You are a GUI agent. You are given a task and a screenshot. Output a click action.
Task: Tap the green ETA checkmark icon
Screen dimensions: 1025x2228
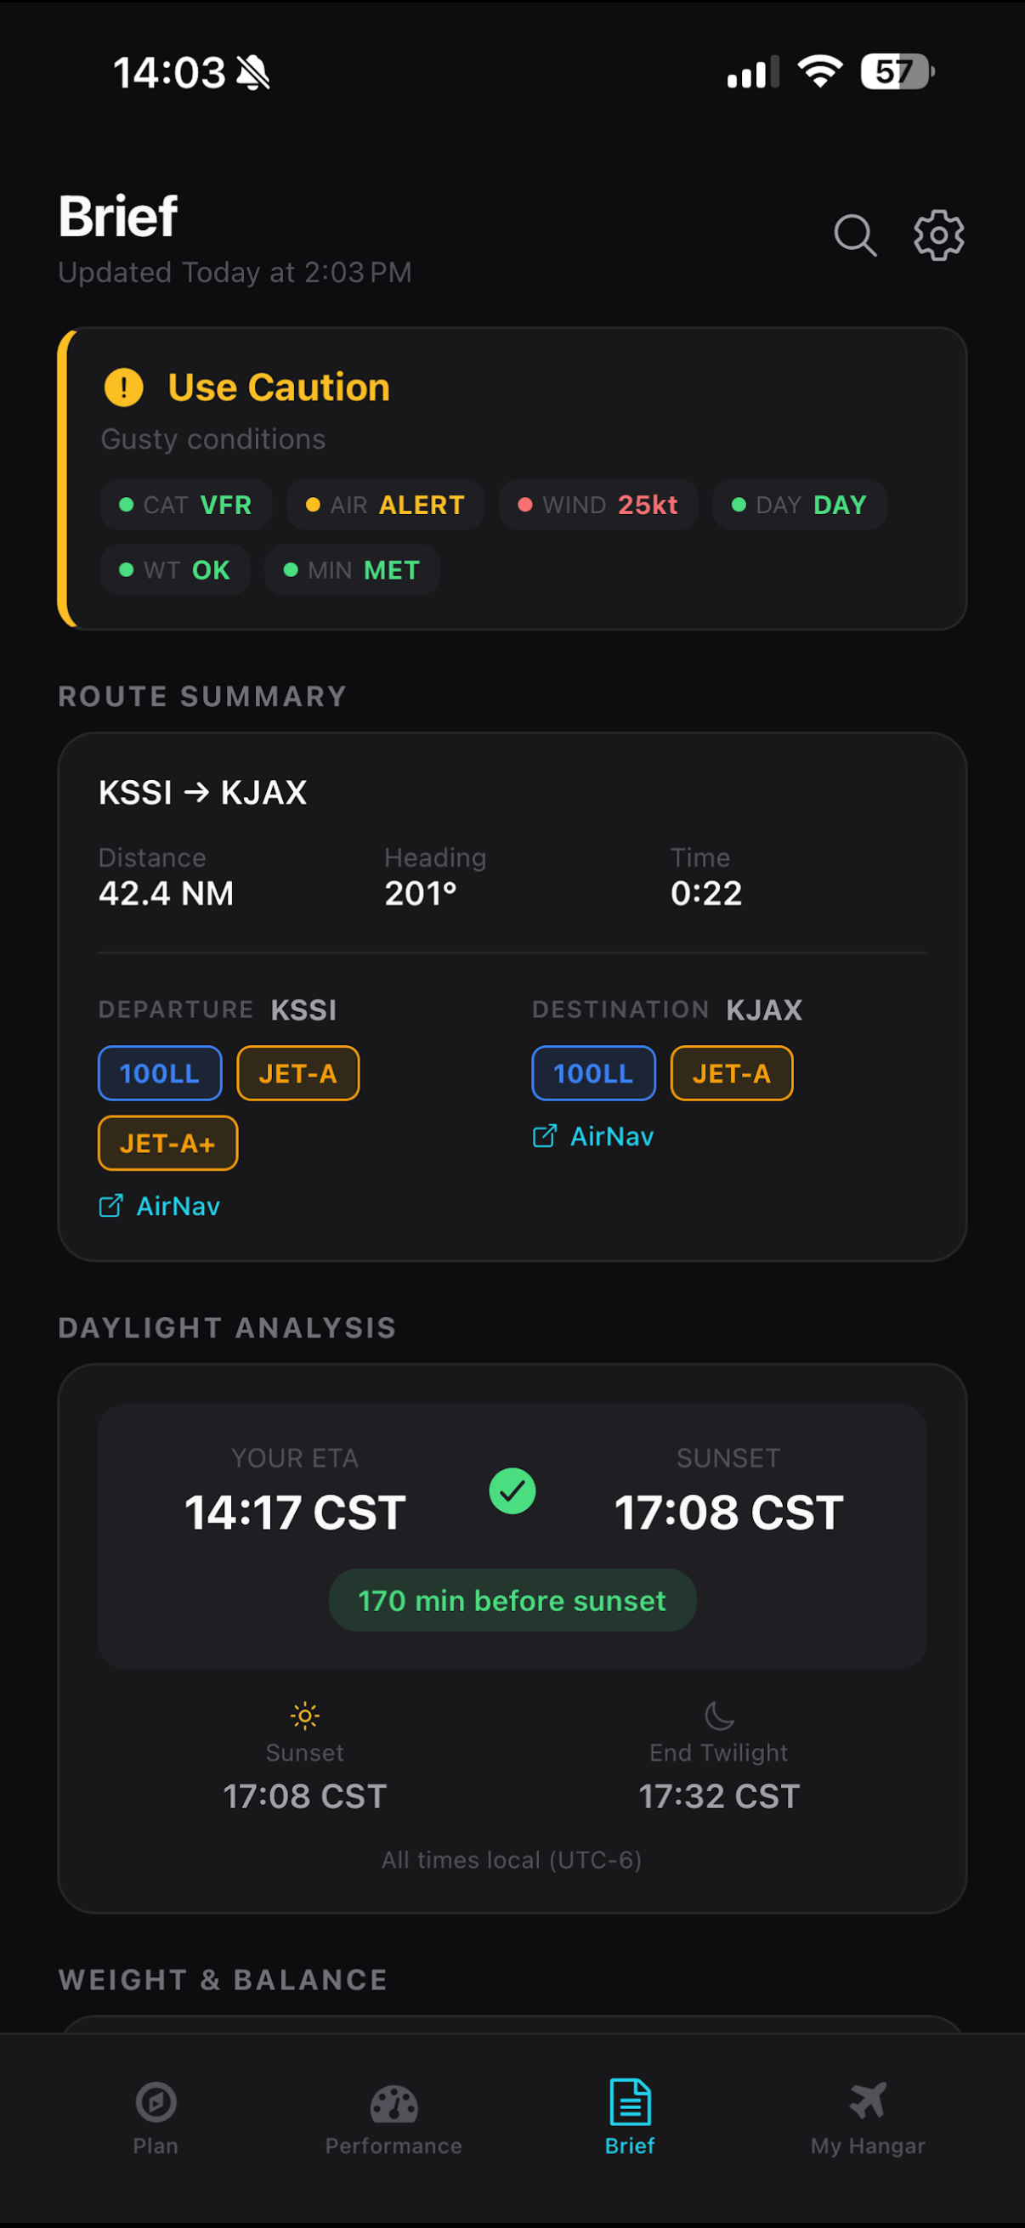(512, 1491)
